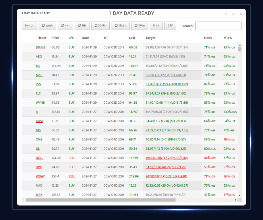Sort table by Odds column header
This screenshot has height=220, width=263.
point(208,38)
